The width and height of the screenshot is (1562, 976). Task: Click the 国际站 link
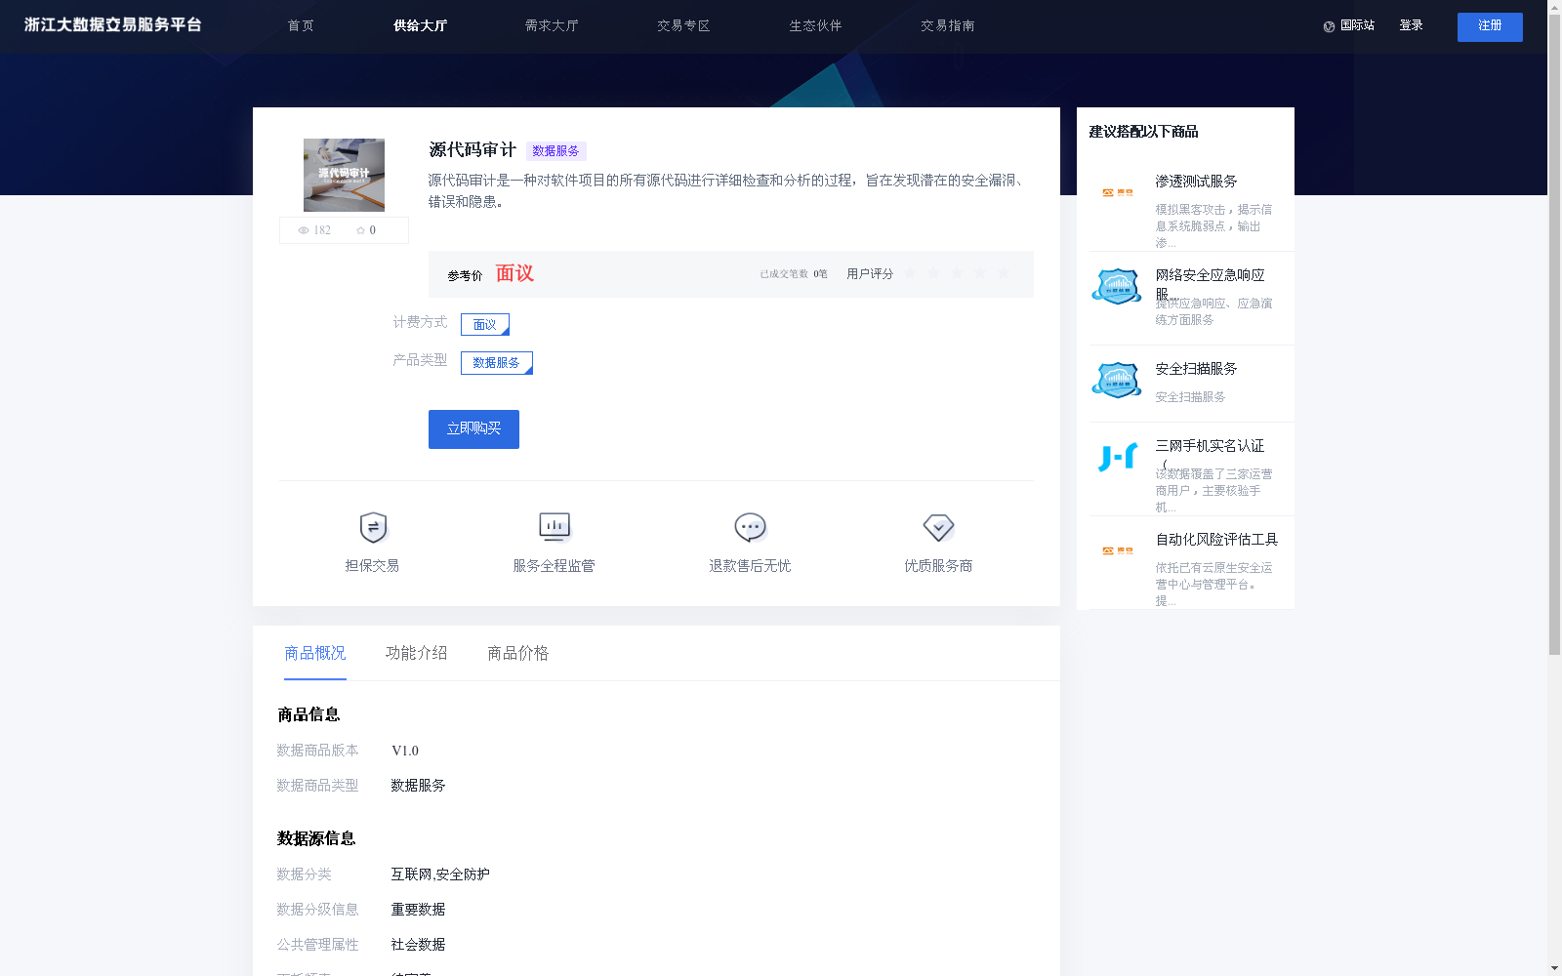pos(1357,25)
